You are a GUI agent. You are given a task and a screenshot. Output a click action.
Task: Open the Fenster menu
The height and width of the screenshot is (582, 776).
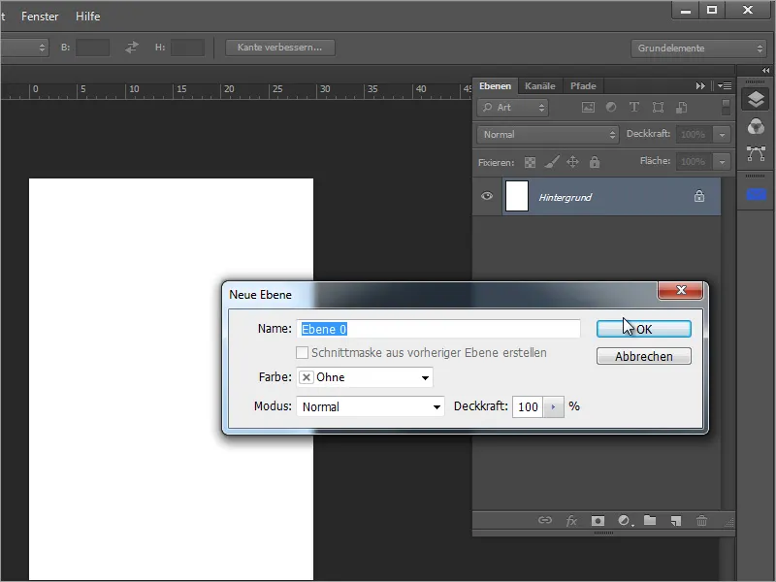[40, 16]
